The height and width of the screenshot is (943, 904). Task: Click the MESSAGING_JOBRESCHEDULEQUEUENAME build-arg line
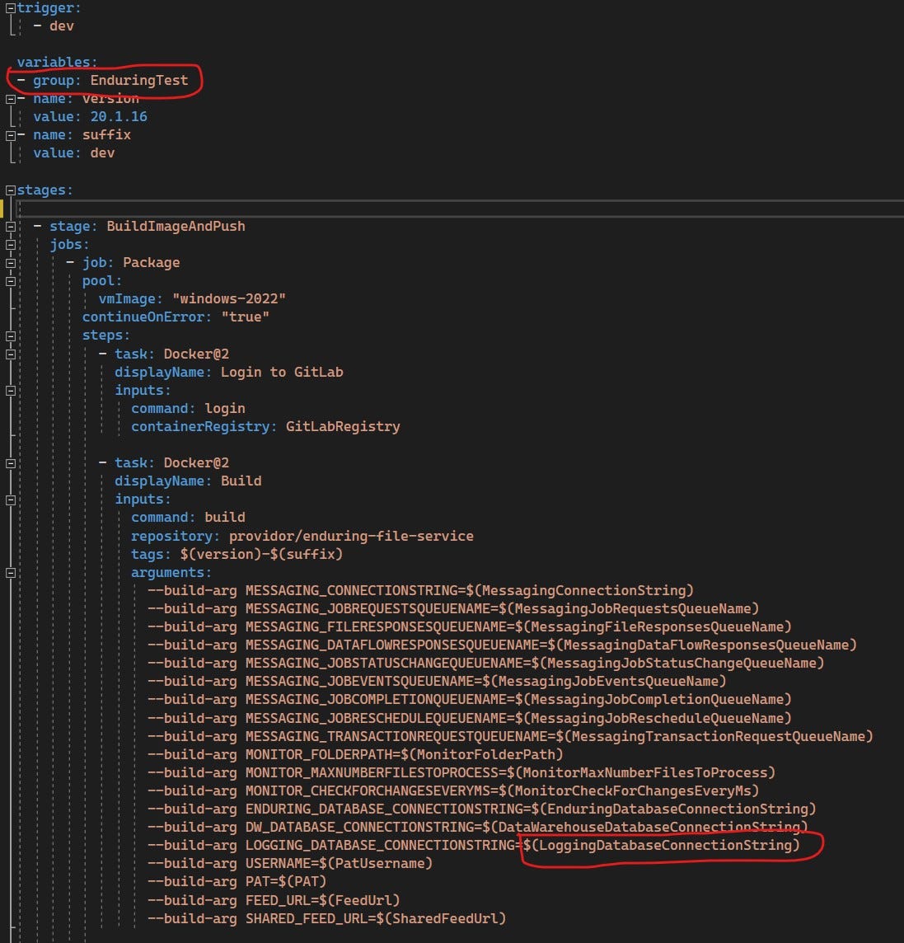tap(470, 718)
